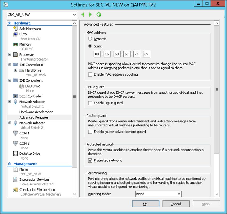
Task: Click the MAC octet field showing 74
Action: click(x=137, y=54)
